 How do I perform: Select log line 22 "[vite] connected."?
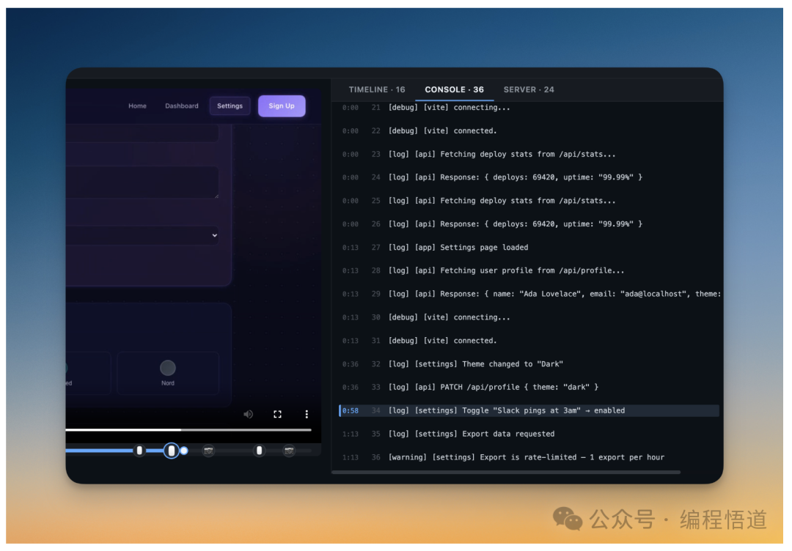pos(529,130)
